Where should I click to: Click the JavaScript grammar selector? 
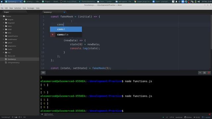pyautogui.click(x=179, y=117)
